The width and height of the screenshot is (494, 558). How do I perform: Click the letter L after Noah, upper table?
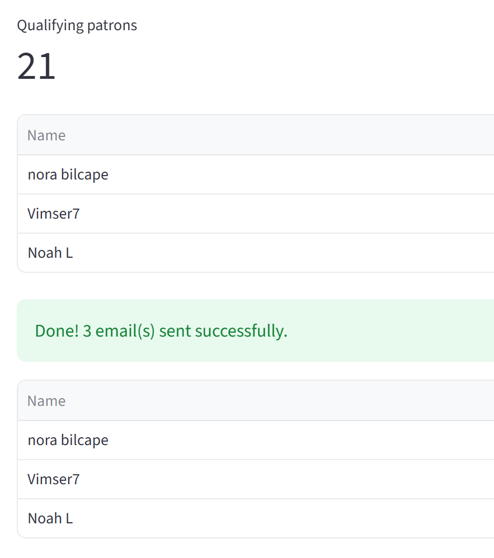(69, 253)
